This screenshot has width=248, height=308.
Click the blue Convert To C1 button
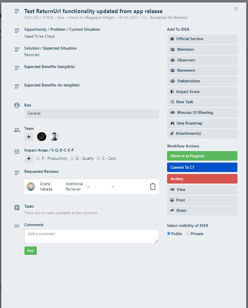202,168
